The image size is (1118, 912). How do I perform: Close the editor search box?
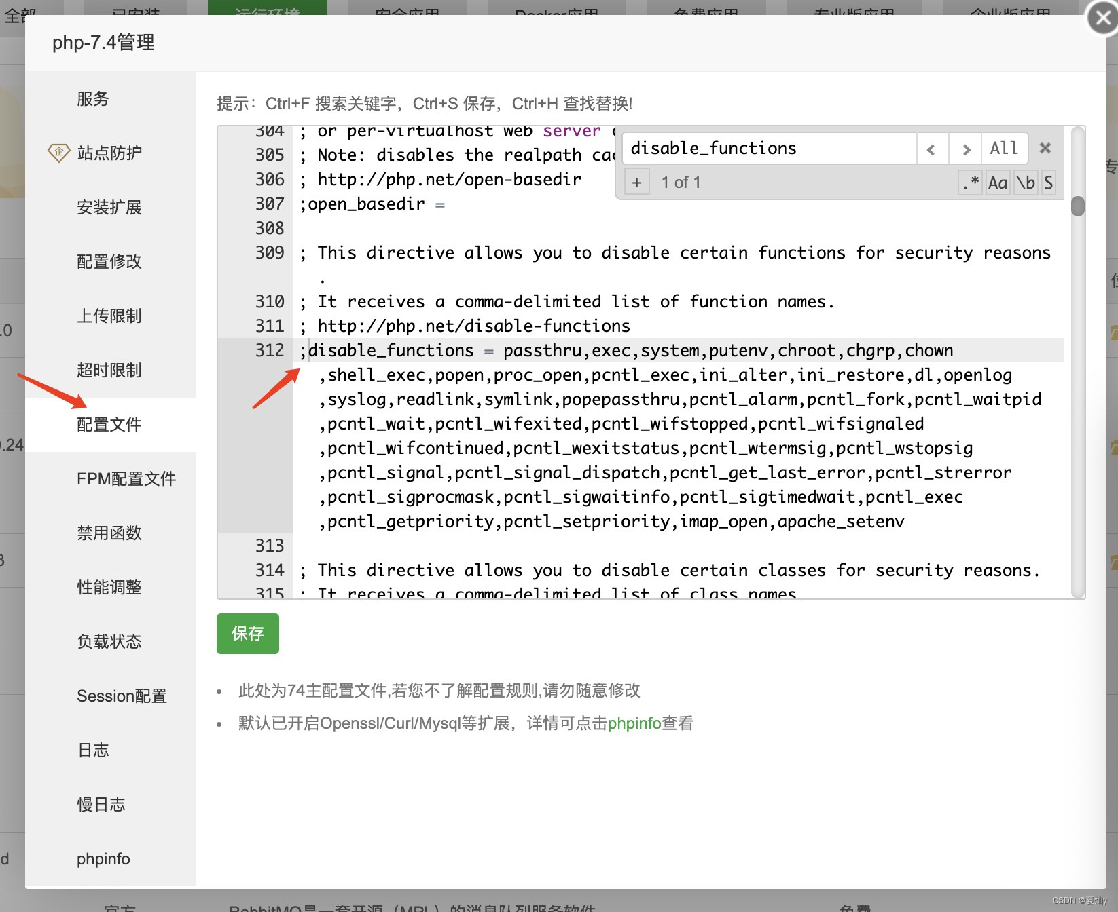click(1045, 148)
